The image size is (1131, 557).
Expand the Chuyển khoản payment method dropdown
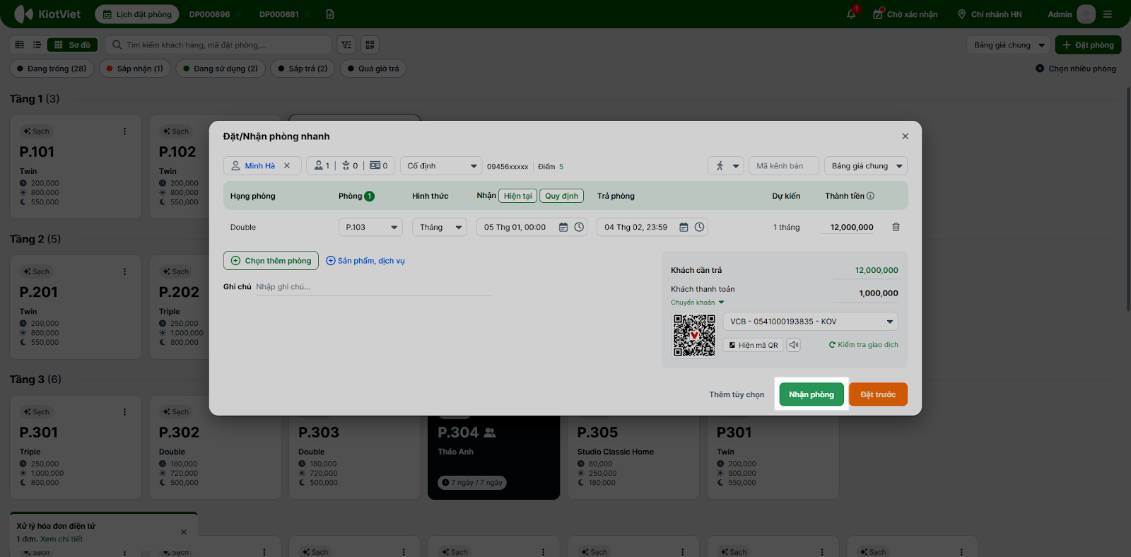[698, 303]
